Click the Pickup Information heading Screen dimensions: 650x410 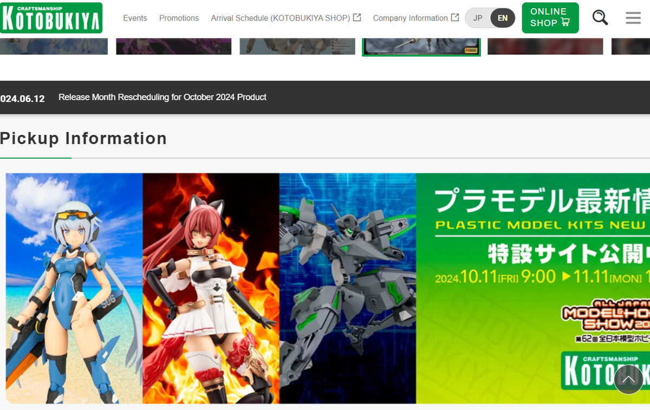tap(83, 139)
